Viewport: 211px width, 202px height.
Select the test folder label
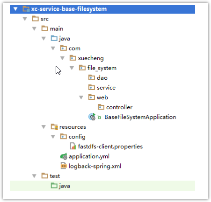pyautogui.click(x=55, y=176)
